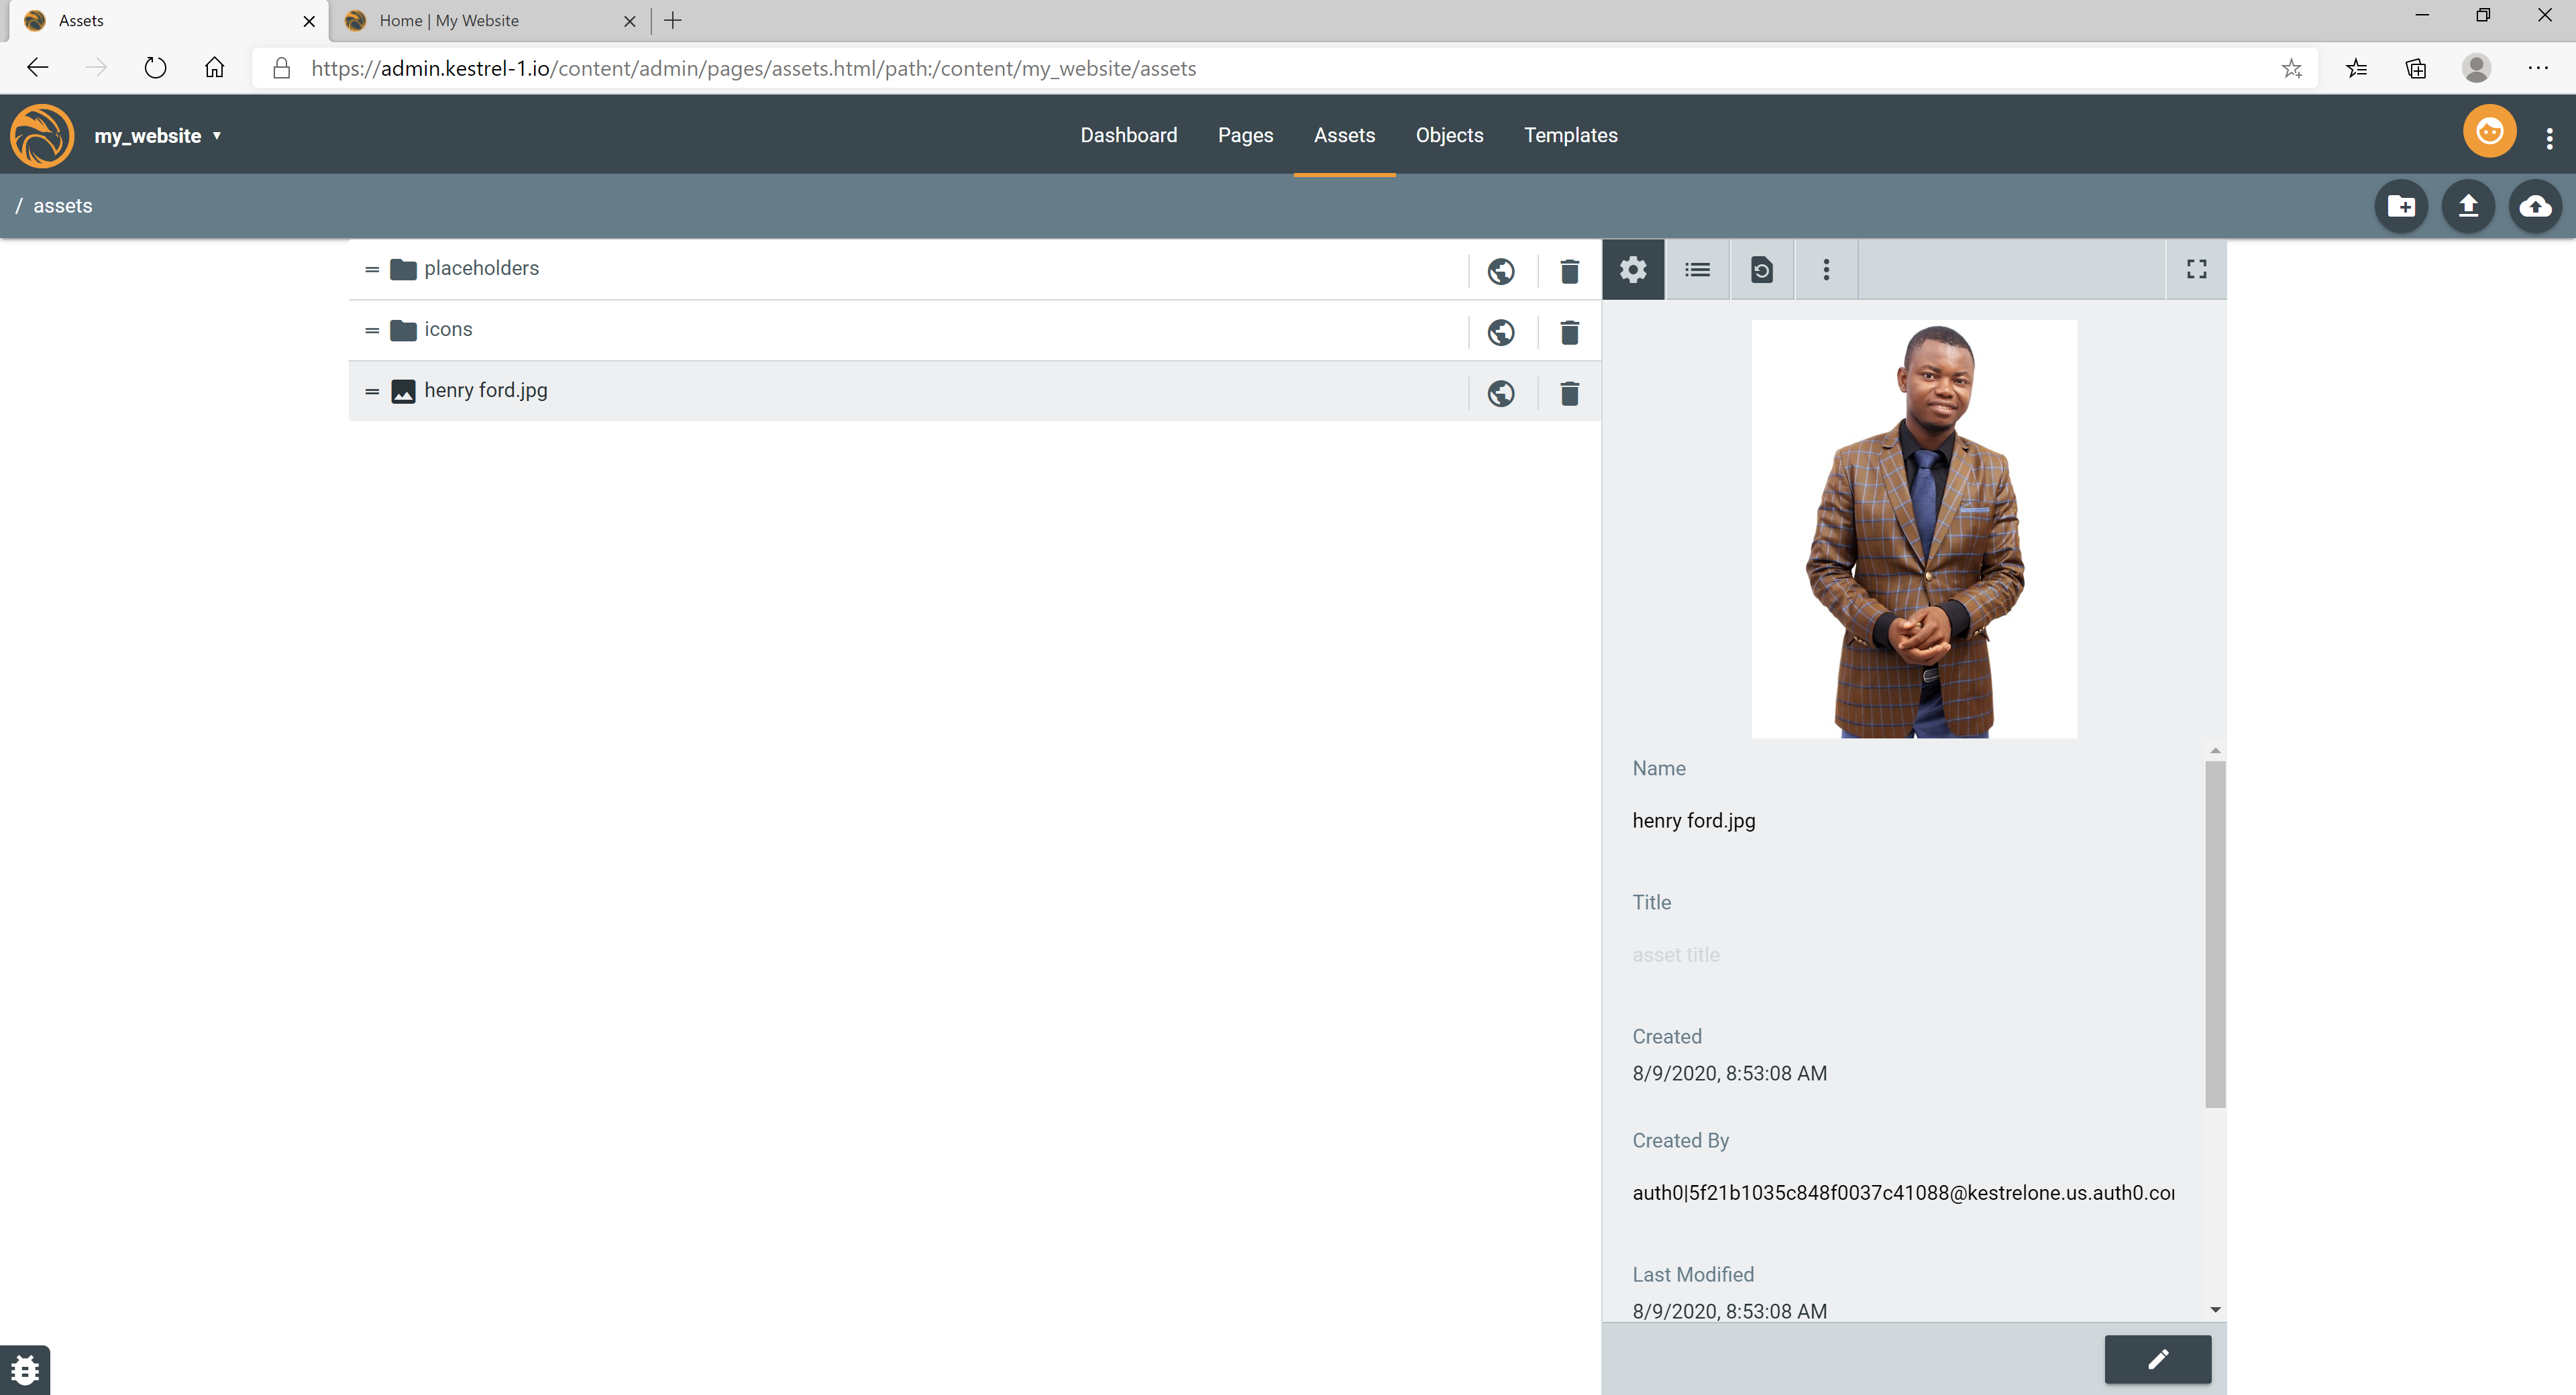Toggle publish globe for placeholders folder

tap(1500, 271)
